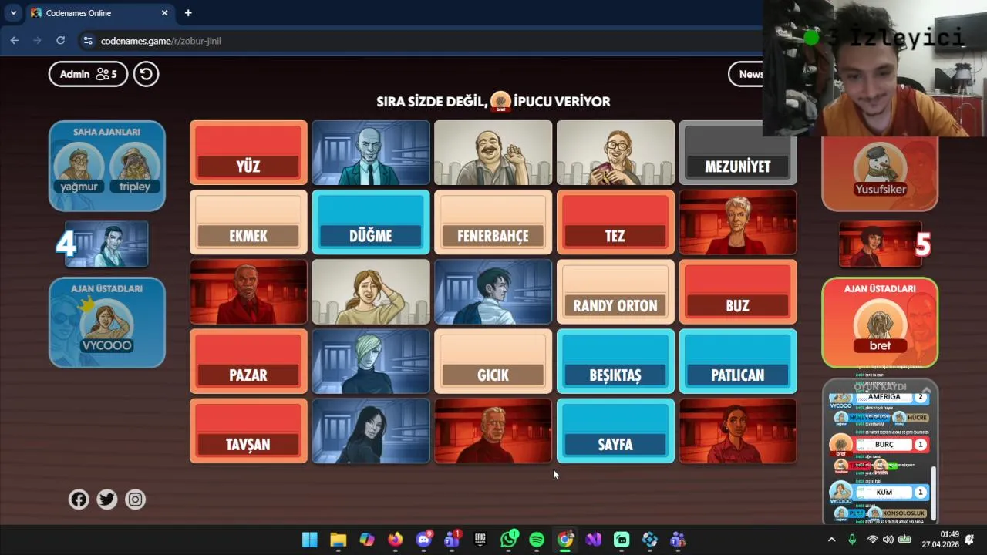Choose the TEZ card
Screen dimensions: 987x555
pyautogui.click(x=615, y=222)
